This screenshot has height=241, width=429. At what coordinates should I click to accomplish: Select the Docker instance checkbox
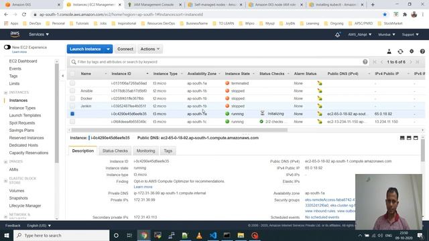[x=72, y=98]
